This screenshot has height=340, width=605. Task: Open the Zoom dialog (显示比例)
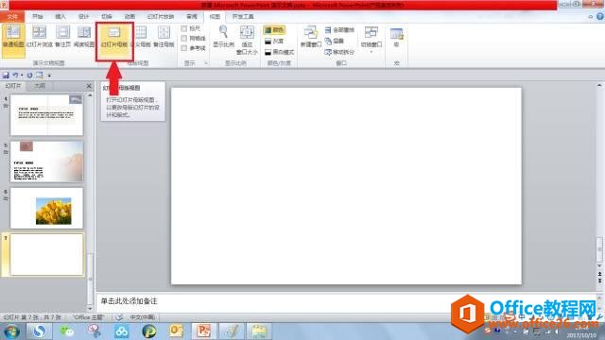tap(223, 38)
